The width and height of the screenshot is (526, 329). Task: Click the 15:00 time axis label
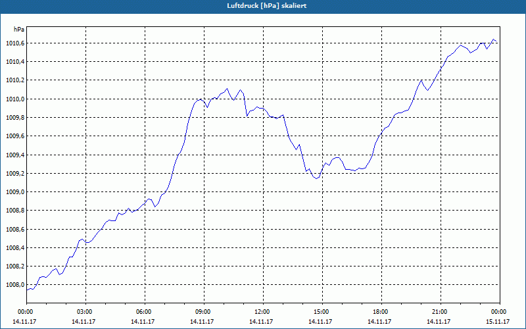tap(322, 312)
